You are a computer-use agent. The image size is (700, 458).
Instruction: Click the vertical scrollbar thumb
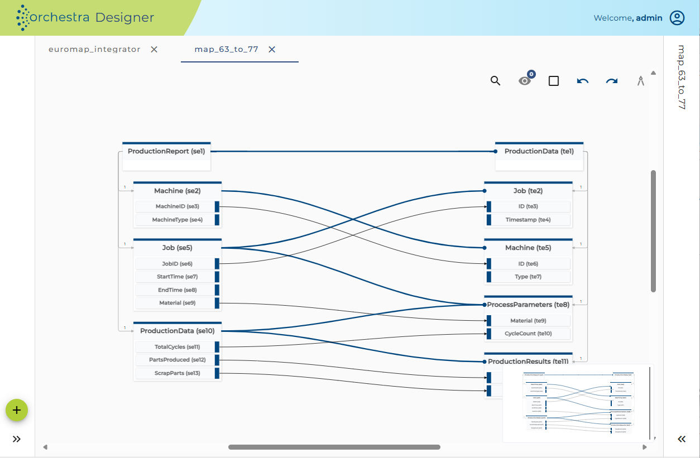pos(653,231)
